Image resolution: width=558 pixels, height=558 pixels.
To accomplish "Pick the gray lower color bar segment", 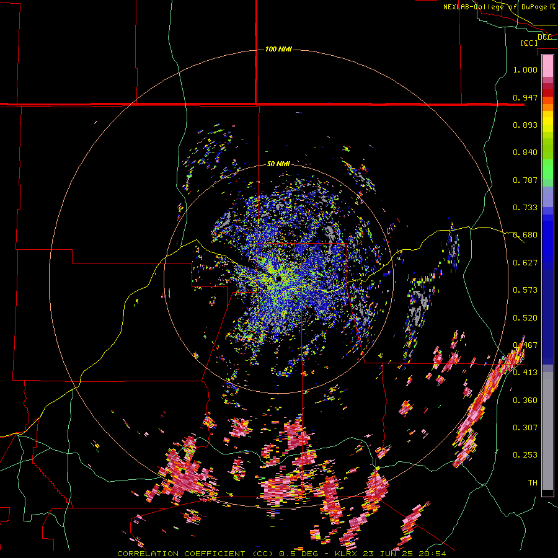I will coord(547,431).
